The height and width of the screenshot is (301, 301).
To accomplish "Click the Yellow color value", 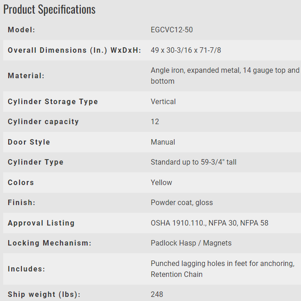I will tap(161, 182).
